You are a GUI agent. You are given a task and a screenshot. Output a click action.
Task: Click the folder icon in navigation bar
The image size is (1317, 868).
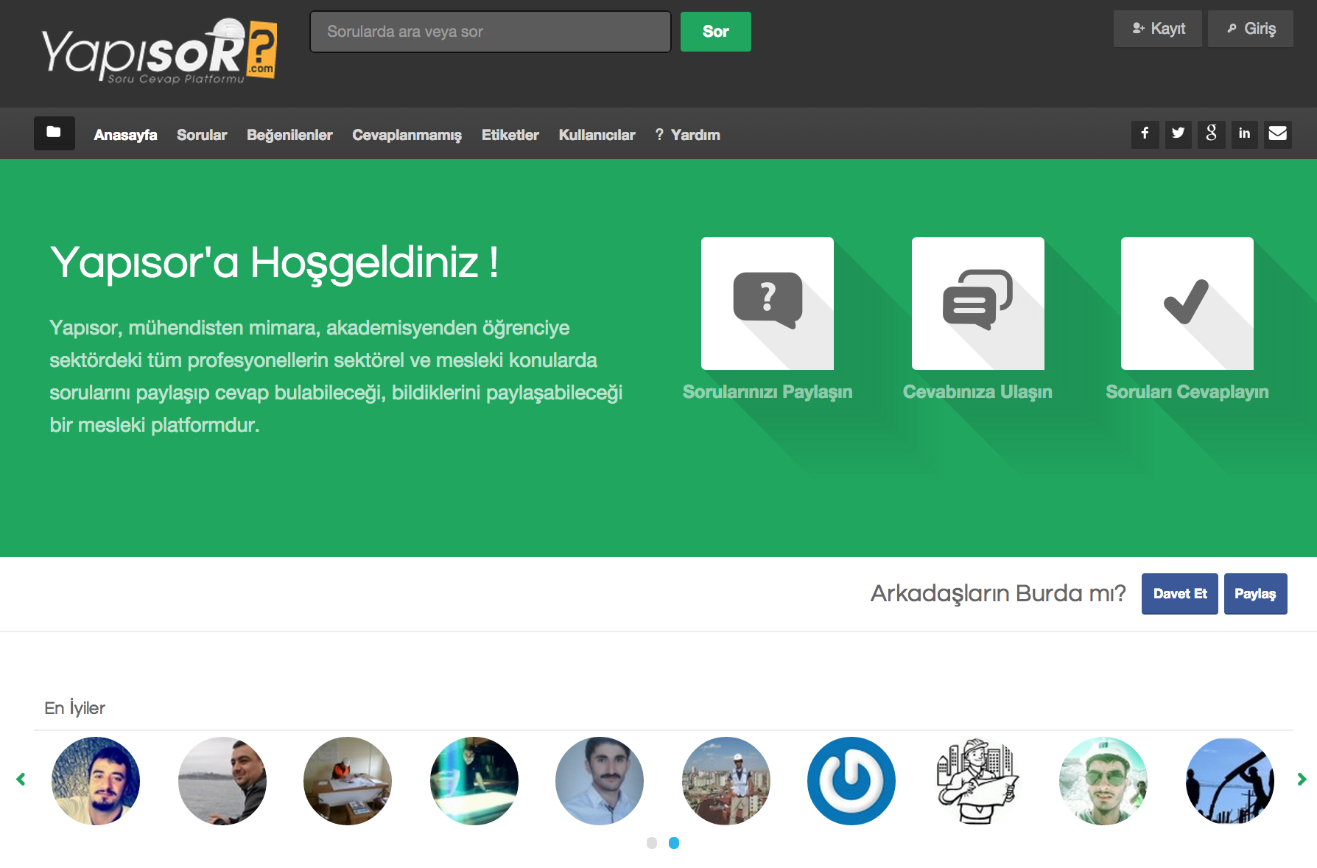tap(54, 133)
